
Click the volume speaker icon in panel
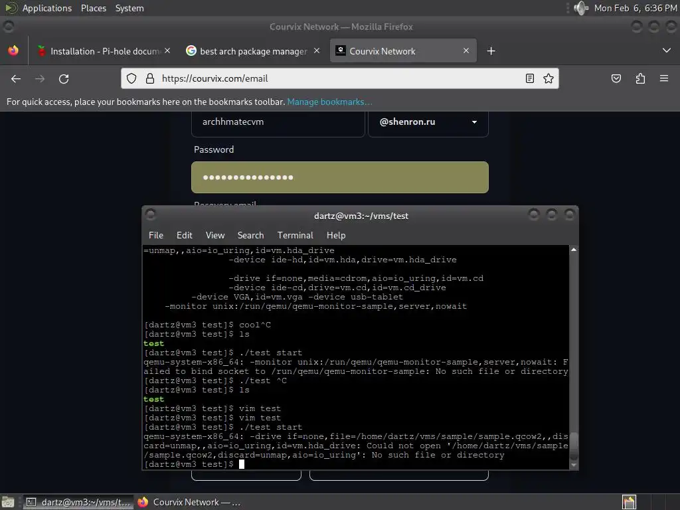pyautogui.click(x=580, y=8)
